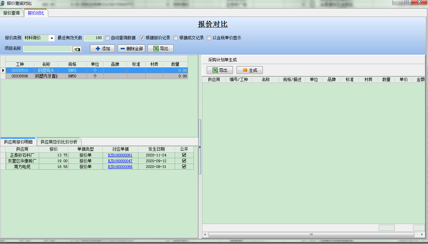Screen dimensions: 428x244
Task: Open the 报价类别 dropdown list
Action: click(52, 38)
